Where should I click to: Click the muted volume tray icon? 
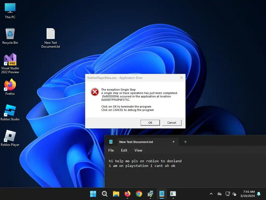point(235,194)
